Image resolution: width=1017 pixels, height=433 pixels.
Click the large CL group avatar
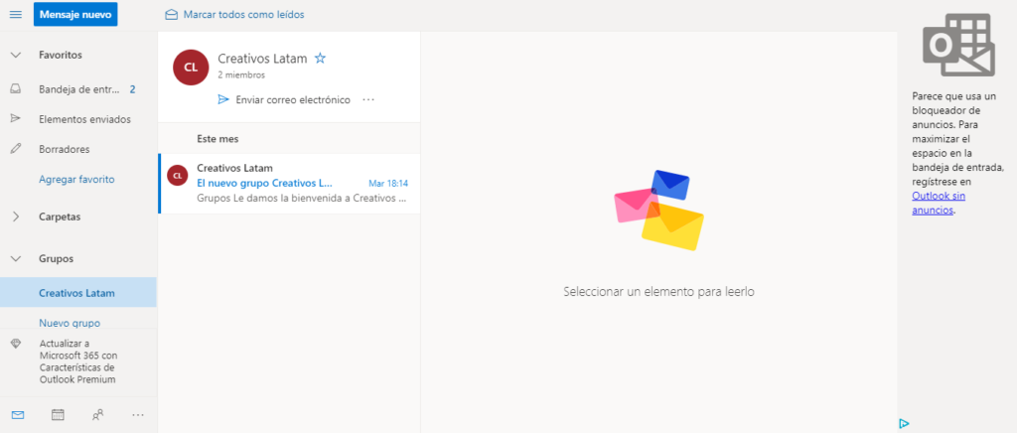pos(191,67)
